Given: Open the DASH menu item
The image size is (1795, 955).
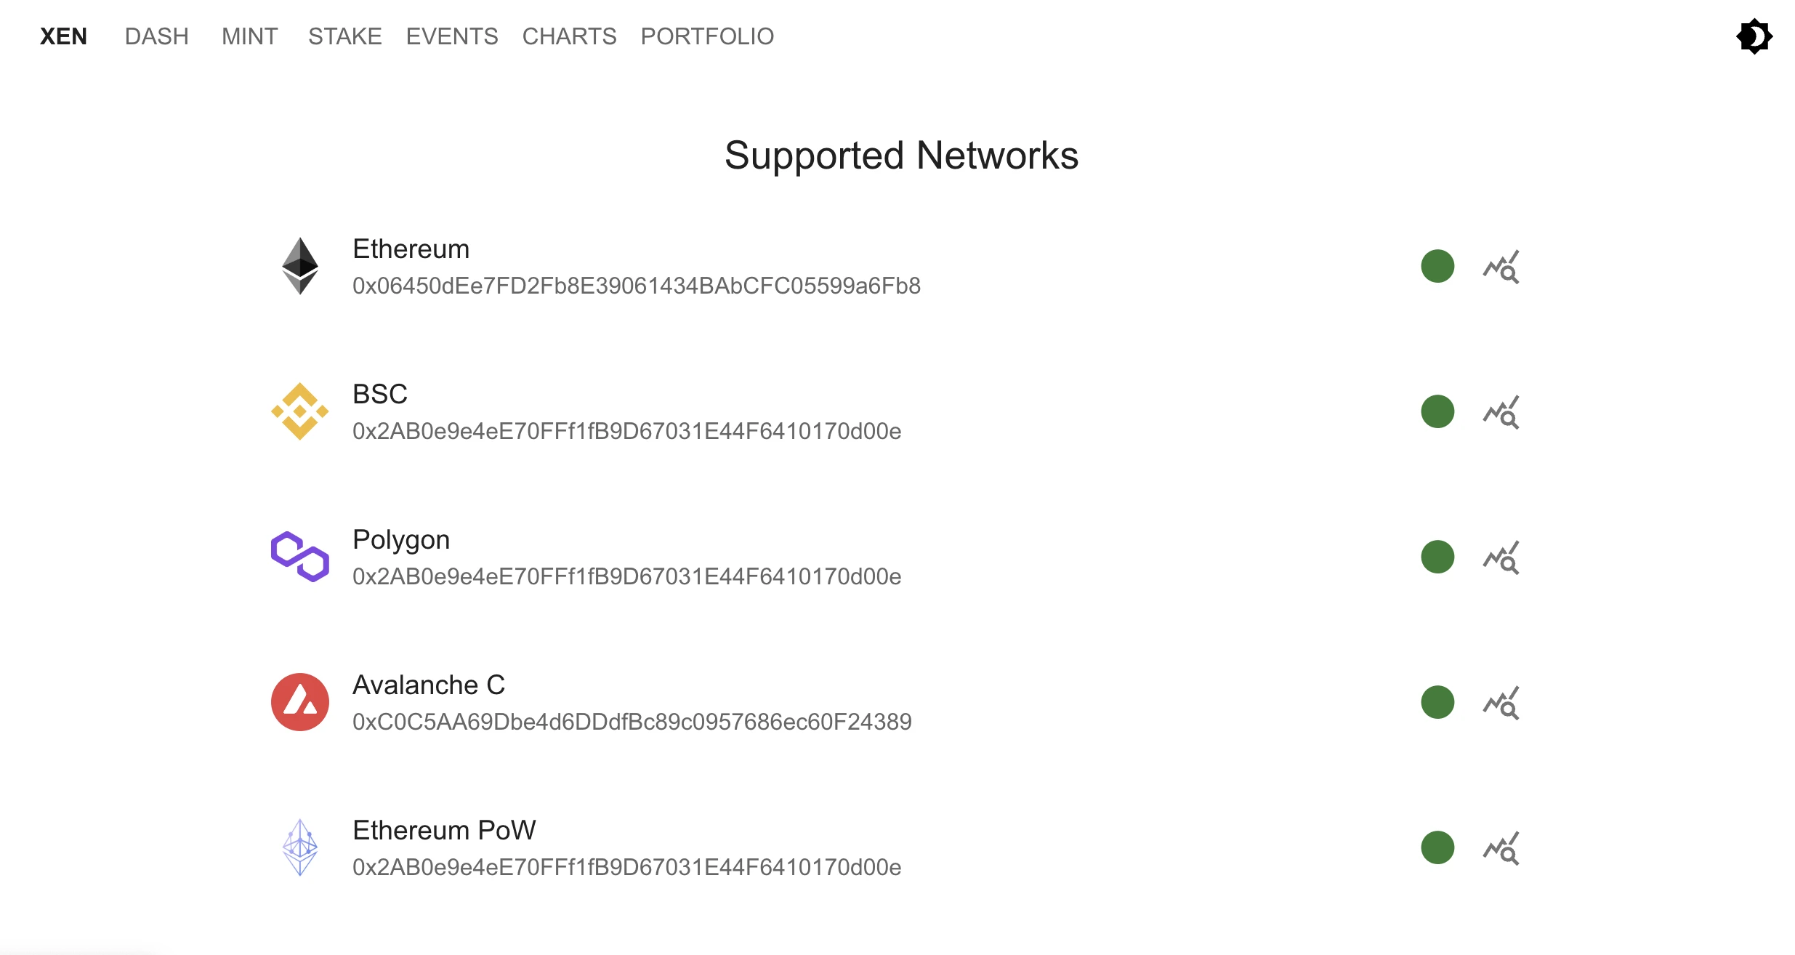Looking at the screenshot, I should pos(156,36).
